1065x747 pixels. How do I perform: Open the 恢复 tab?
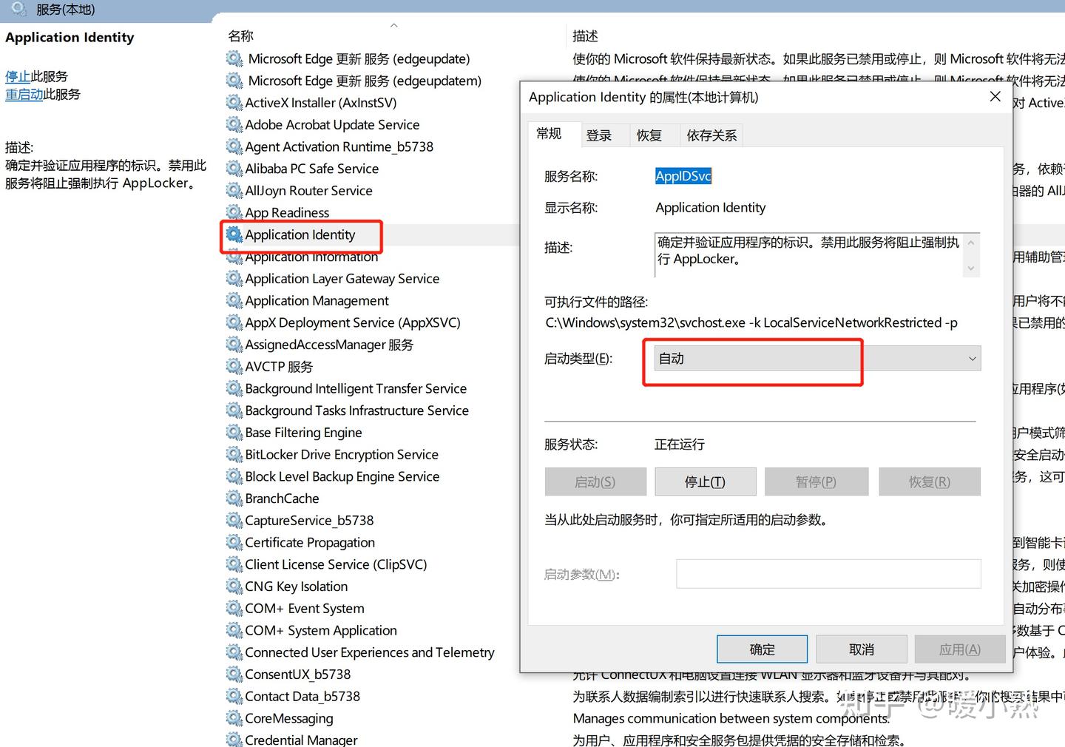(x=649, y=135)
